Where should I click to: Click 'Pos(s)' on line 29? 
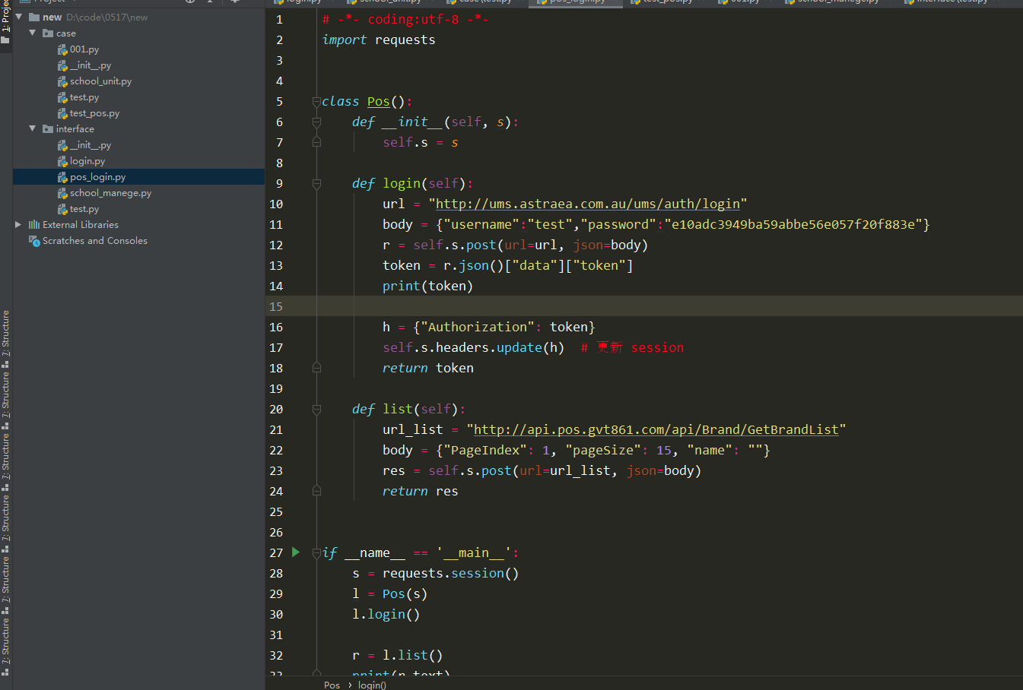pyautogui.click(x=405, y=593)
